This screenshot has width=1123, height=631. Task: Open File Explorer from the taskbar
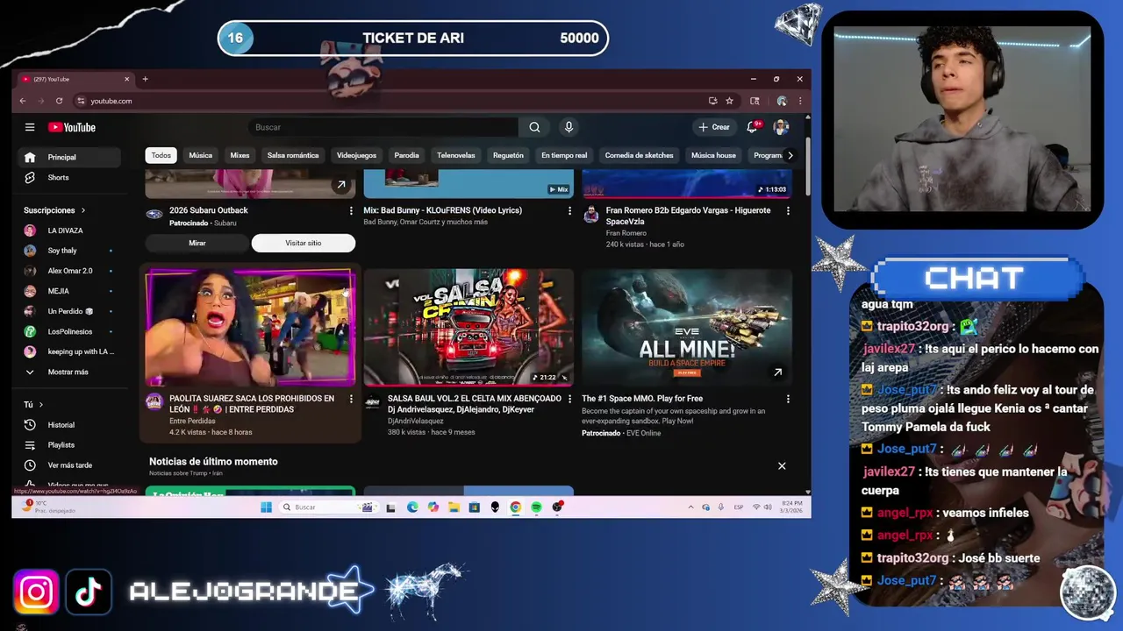coord(454,507)
